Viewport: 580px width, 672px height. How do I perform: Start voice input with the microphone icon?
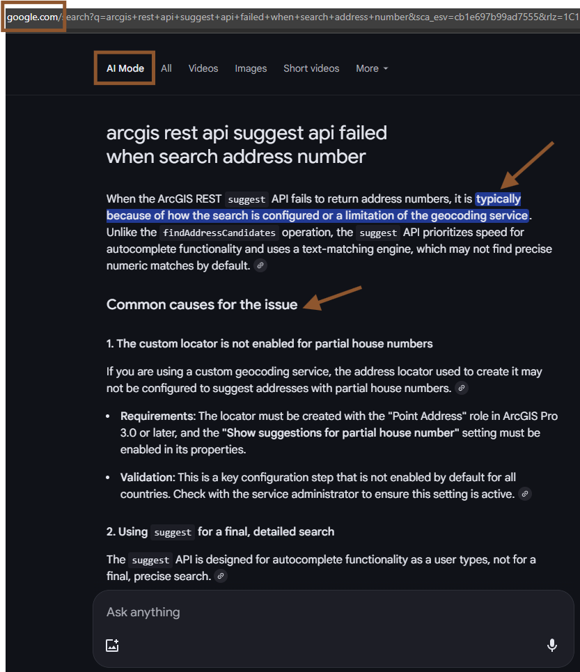click(552, 645)
